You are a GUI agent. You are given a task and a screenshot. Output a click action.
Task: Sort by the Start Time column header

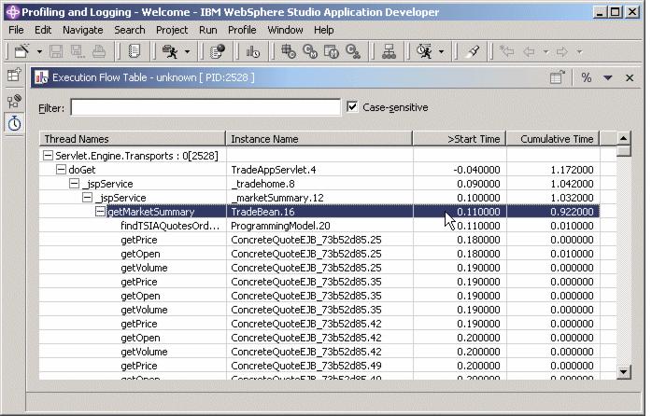tap(460, 139)
